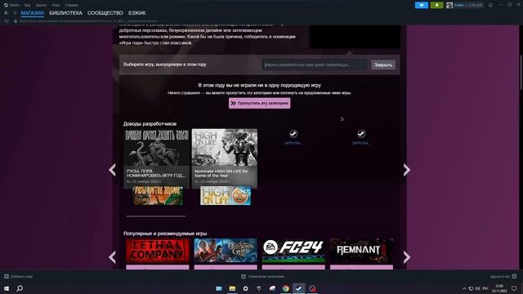The height and width of the screenshot is (294, 523).
Task: Go back with the left arrow
Action: [7, 13]
